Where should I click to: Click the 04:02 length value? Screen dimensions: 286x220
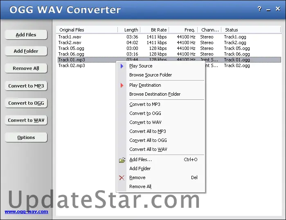click(x=132, y=43)
